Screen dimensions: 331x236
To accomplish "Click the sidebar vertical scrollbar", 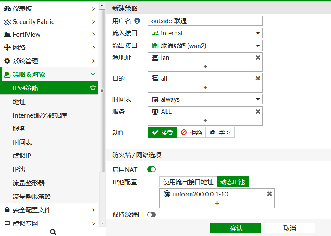I will click(x=102, y=84).
